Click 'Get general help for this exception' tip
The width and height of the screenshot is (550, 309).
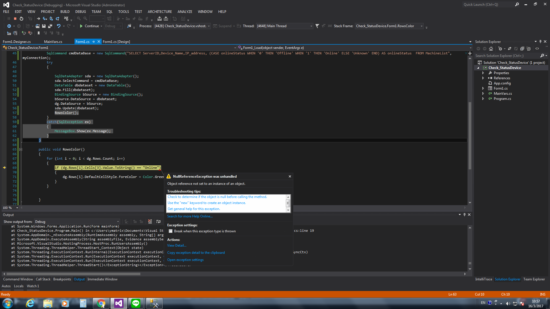coord(194,209)
